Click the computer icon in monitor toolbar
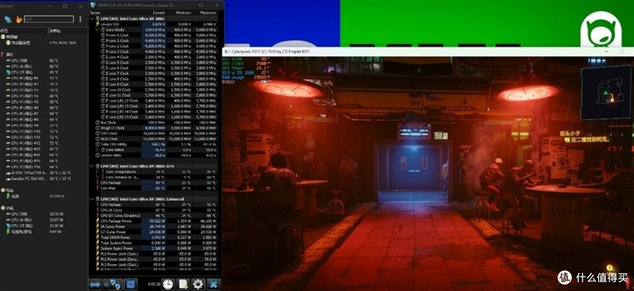Screen dimensions: 634x291 tap(8, 19)
